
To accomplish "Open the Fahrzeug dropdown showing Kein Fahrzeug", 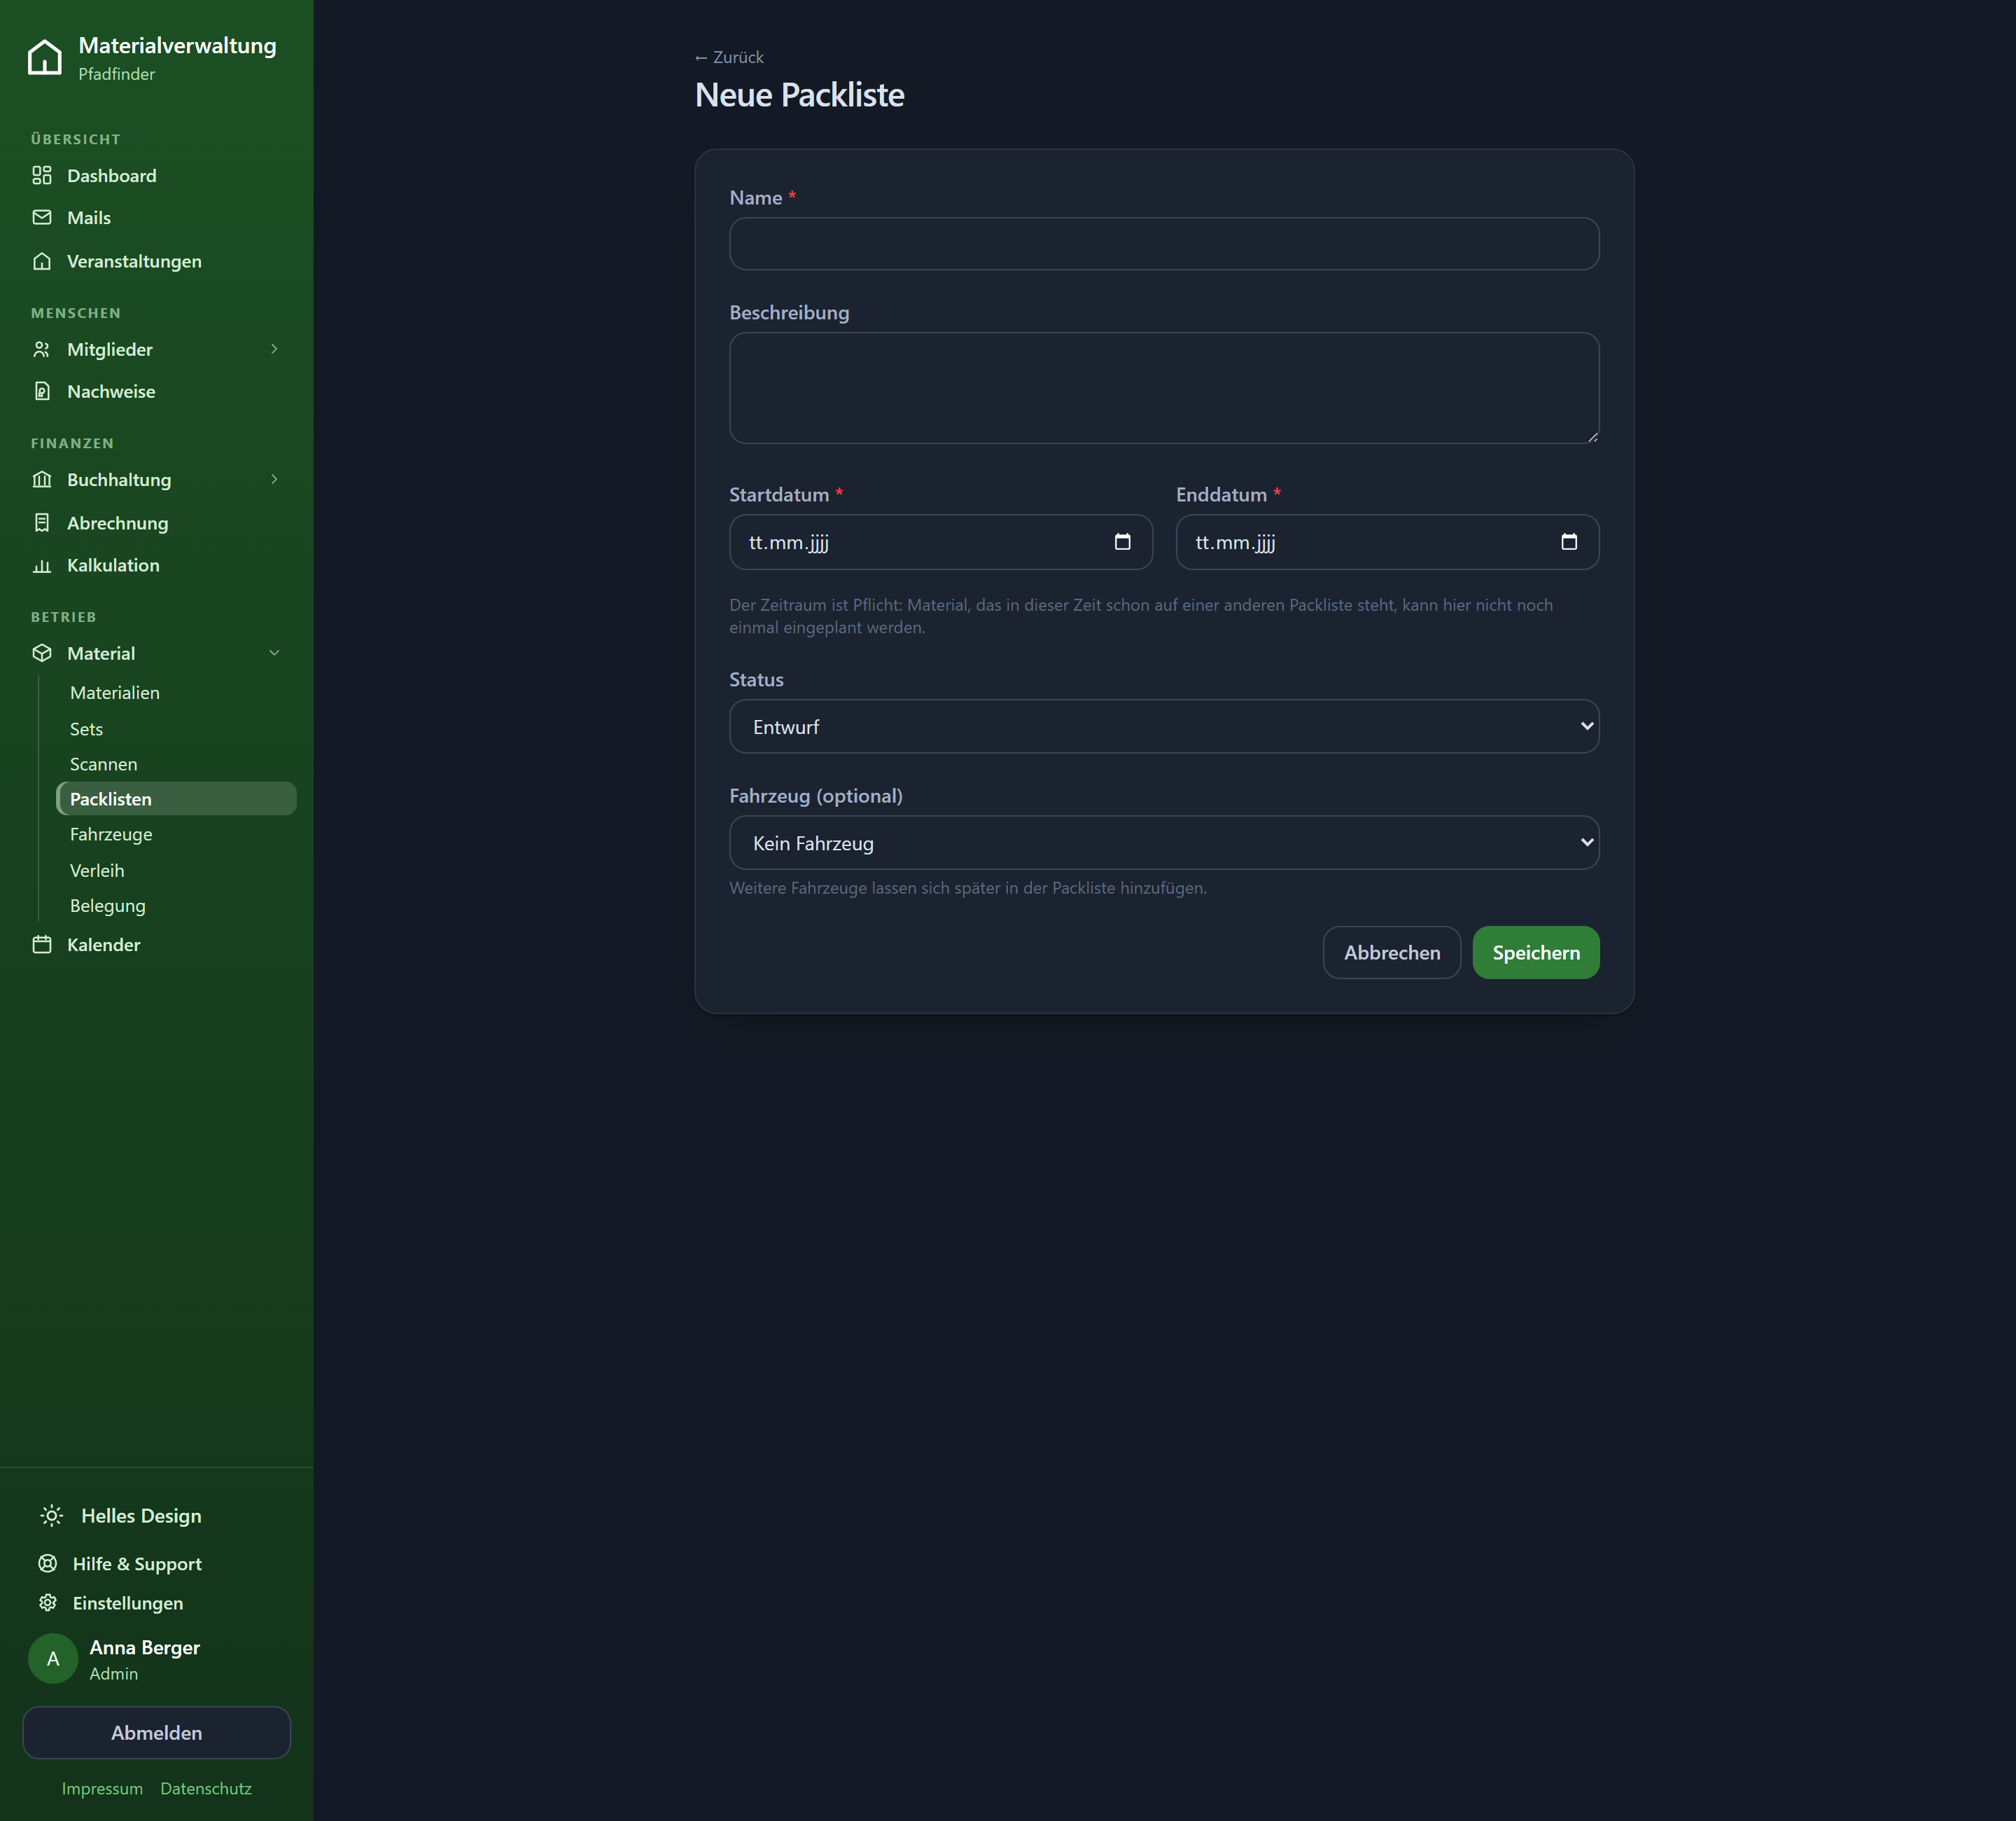I will [1164, 843].
